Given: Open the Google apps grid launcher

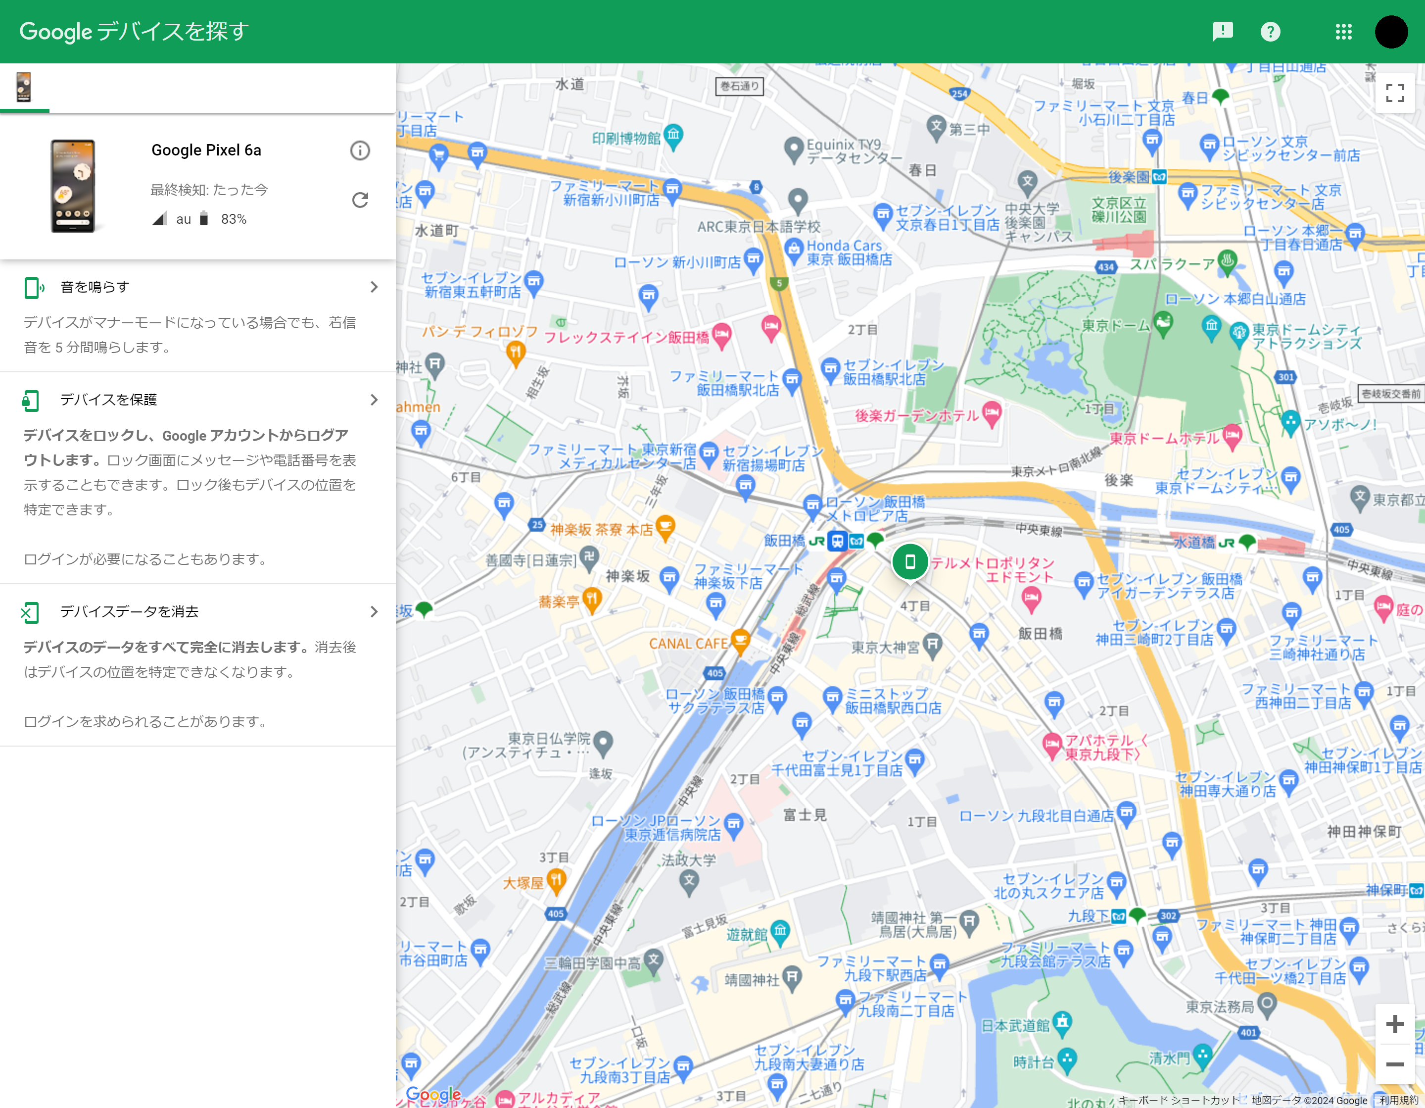Looking at the screenshot, I should coord(1343,31).
